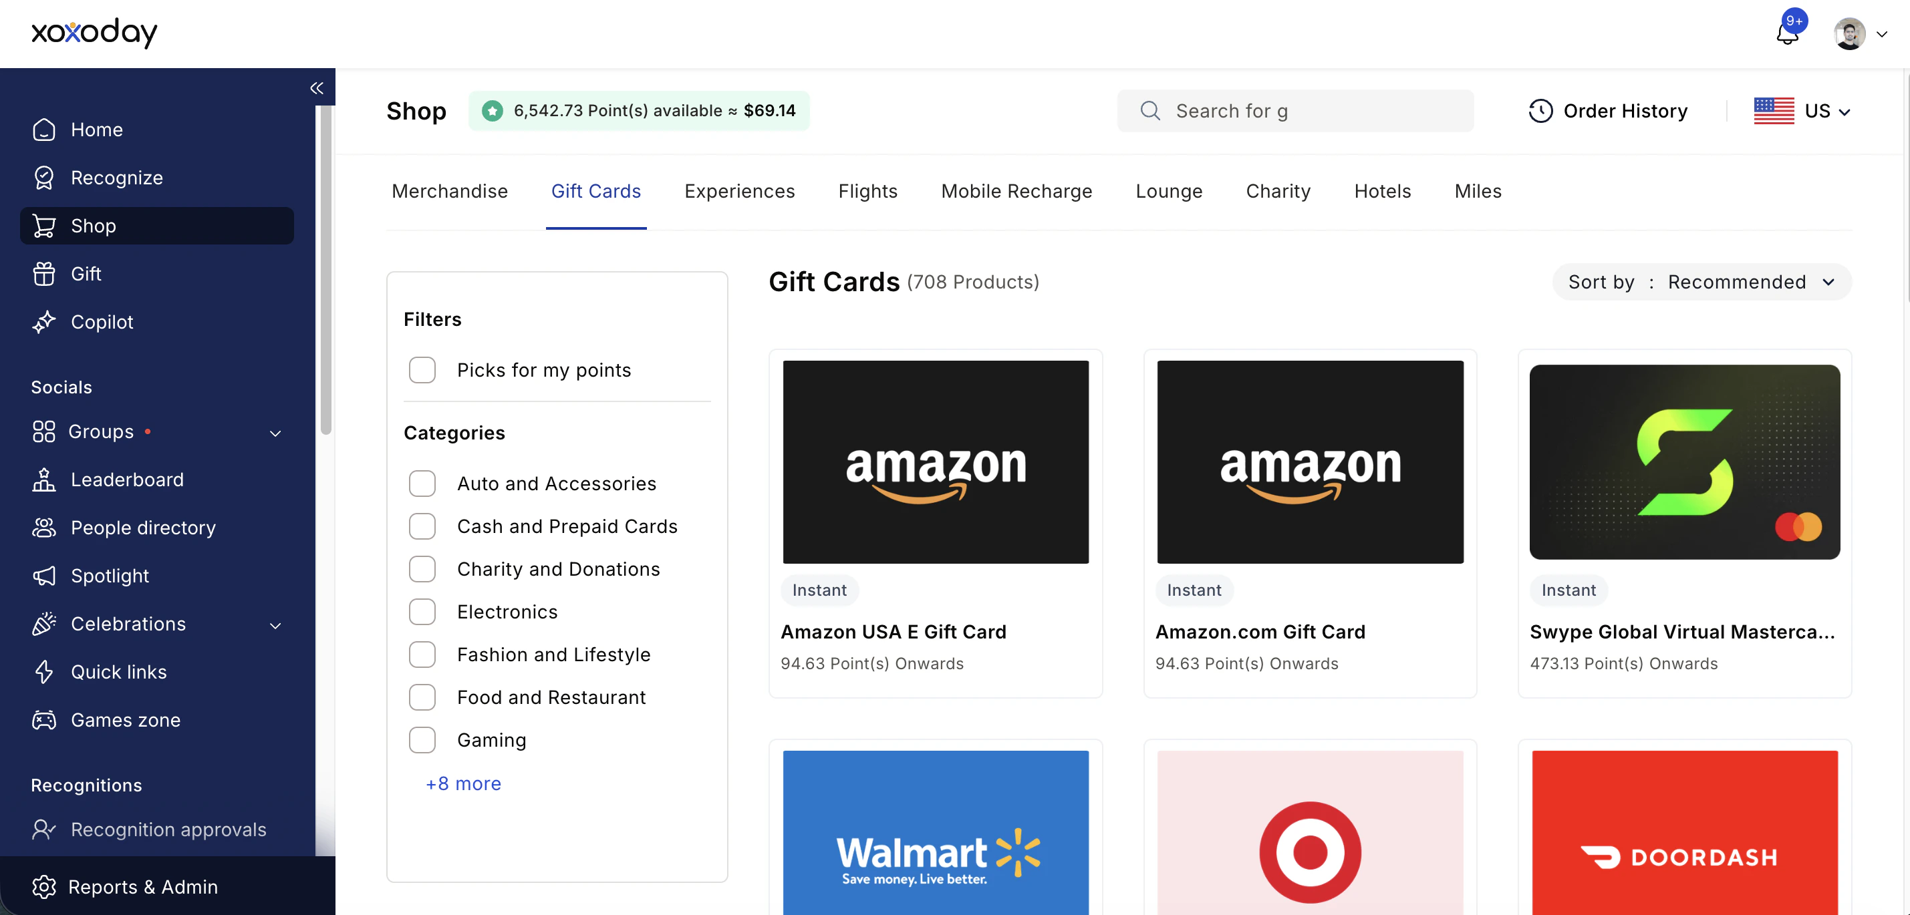Click the Games zone controller icon
The image size is (1910, 915).
click(x=43, y=721)
